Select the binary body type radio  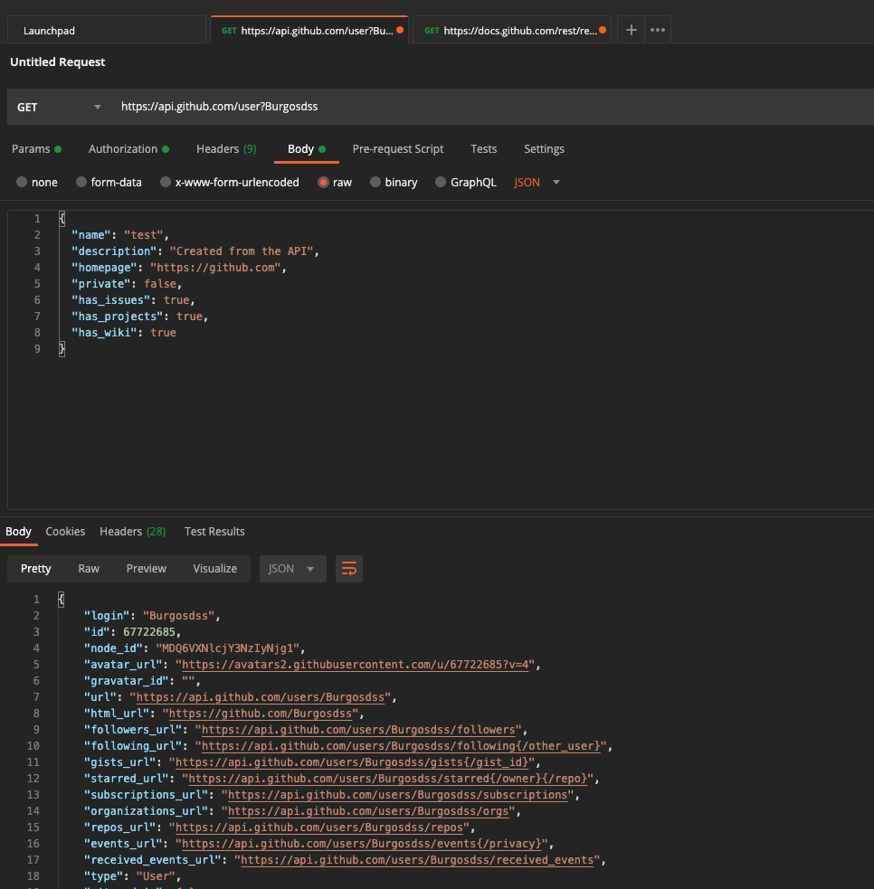(x=375, y=182)
